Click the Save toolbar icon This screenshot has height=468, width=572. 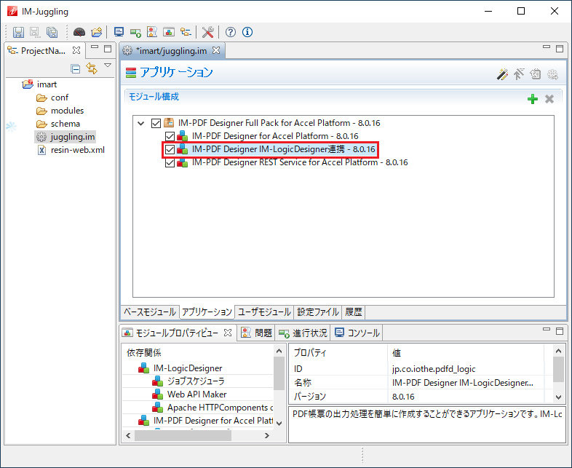18,32
